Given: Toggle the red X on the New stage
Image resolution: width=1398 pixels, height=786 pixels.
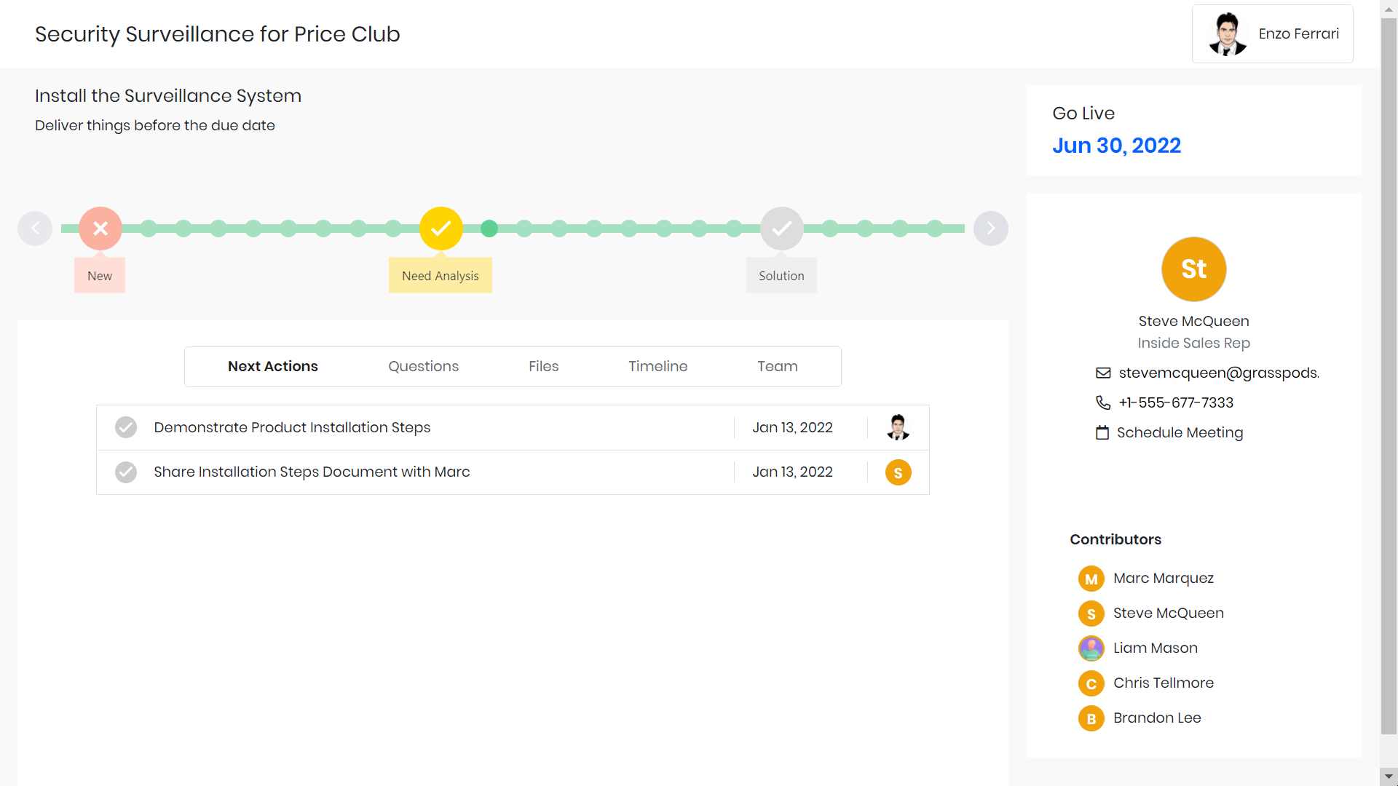Looking at the screenshot, I should [100, 228].
